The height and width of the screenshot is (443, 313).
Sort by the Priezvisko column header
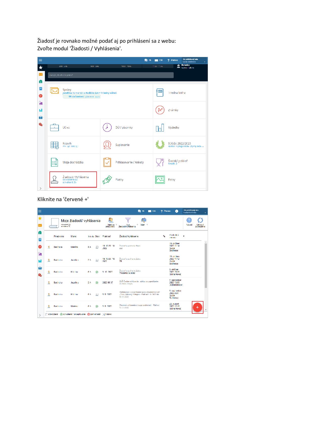coord(59,236)
